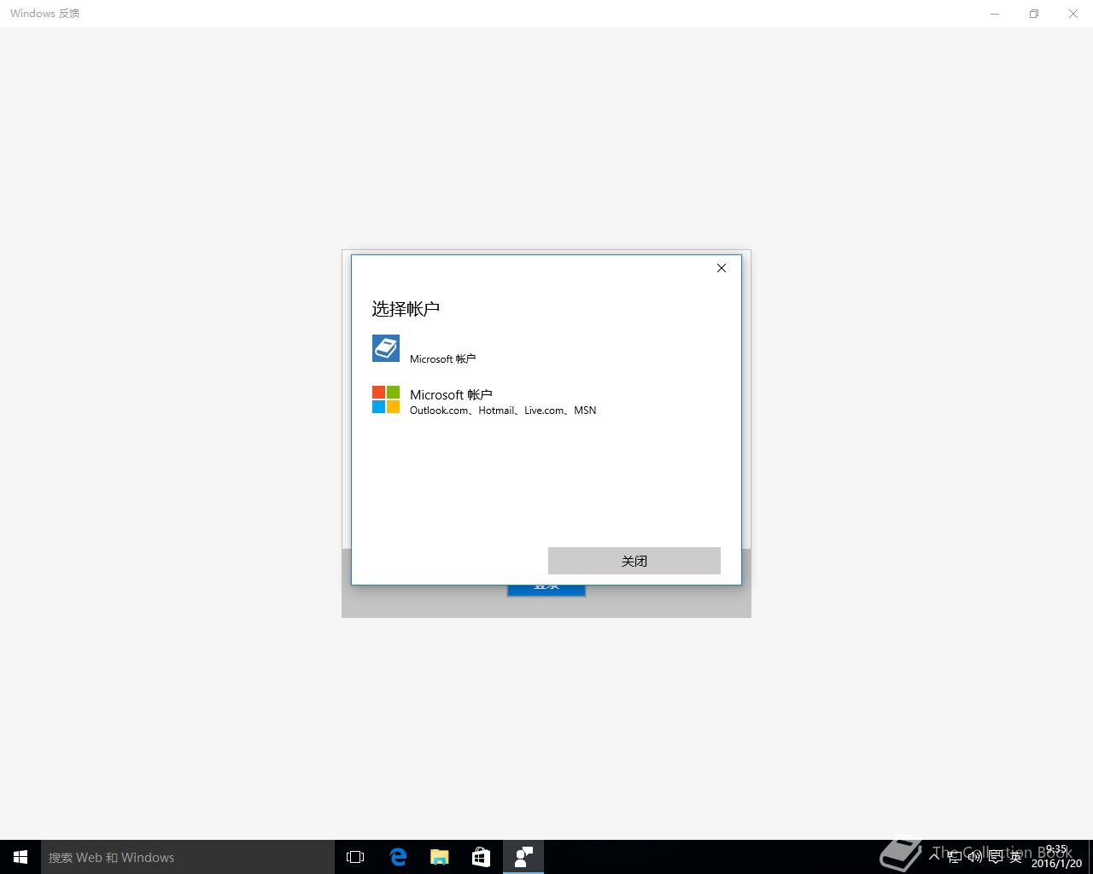Open the Windows Start menu
This screenshot has height=874, width=1093.
(x=20, y=857)
